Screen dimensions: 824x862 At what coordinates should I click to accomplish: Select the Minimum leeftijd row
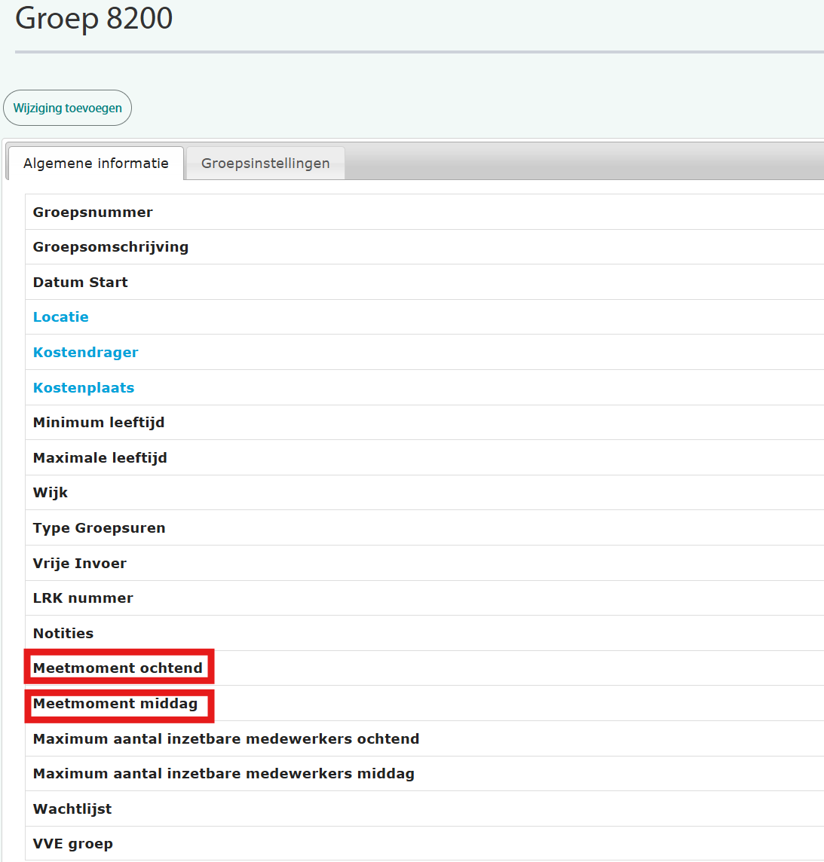tap(99, 423)
